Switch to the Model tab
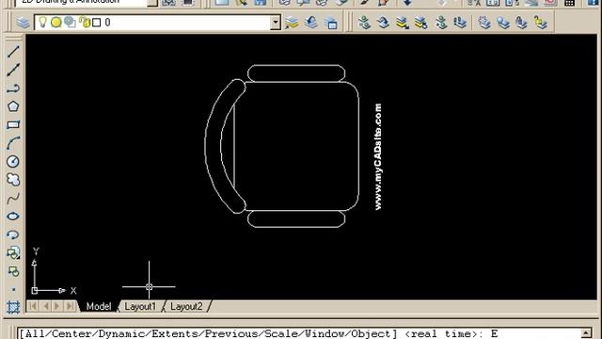This screenshot has height=339, width=602. tap(98, 306)
